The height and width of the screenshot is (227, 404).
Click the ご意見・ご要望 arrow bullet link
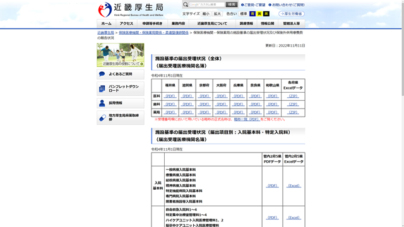(253, 5)
